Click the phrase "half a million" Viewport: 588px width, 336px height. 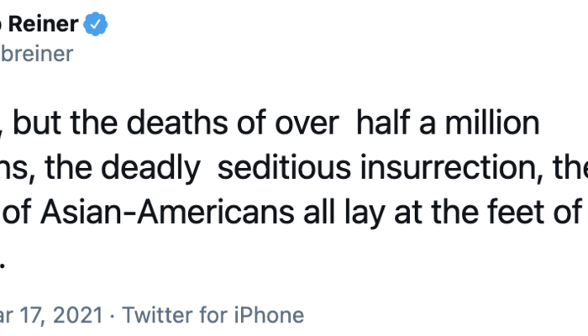(447, 123)
